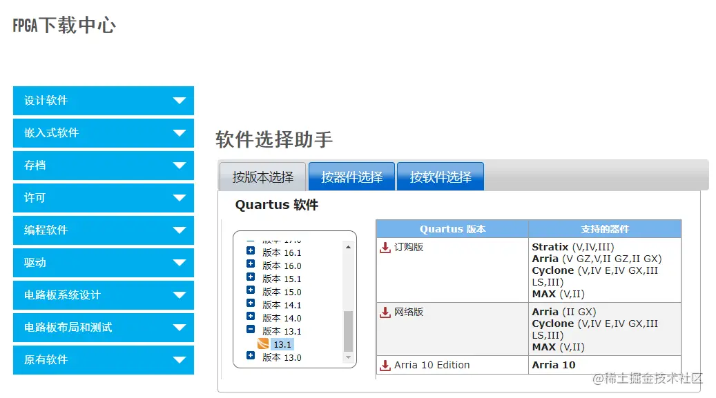This screenshot has width=716, height=398.
Task: Open the 原有软件 dropdown menu
Action: click(104, 359)
